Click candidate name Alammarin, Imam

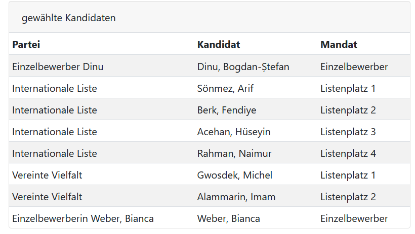click(x=236, y=197)
